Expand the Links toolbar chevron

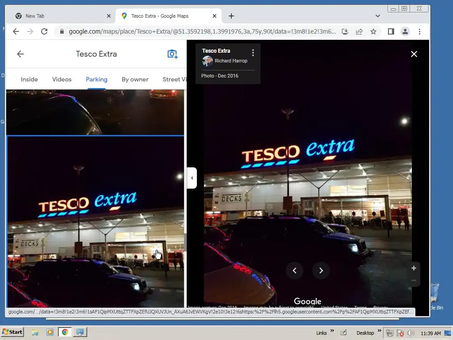(x=332, y=330)
